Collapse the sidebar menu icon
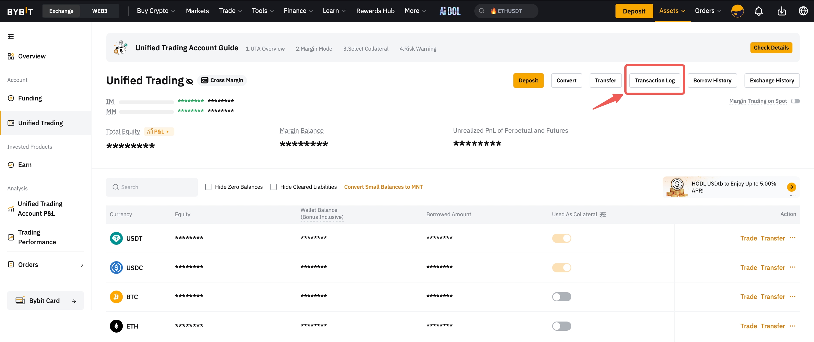 (x=11, y=37)
